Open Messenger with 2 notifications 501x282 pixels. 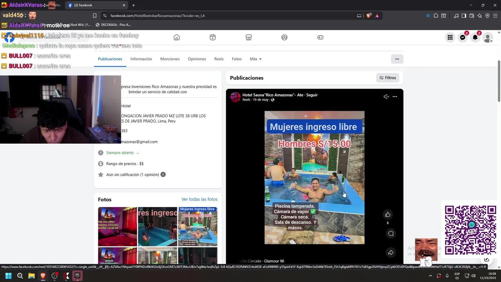463,38
